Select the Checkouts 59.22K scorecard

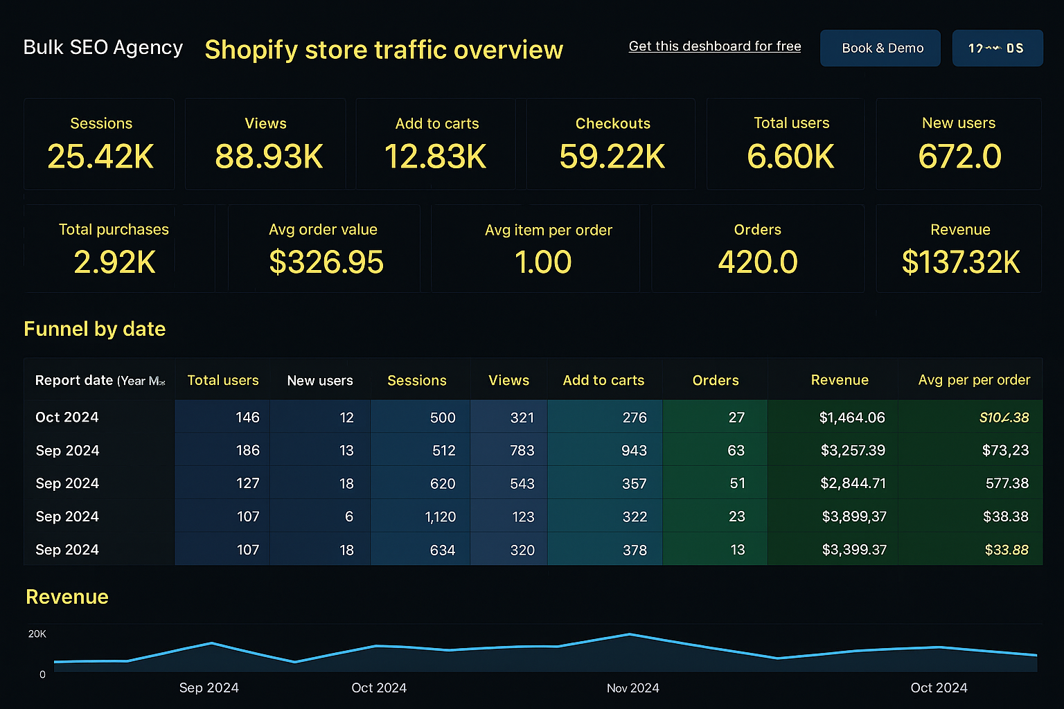(610, 144)
